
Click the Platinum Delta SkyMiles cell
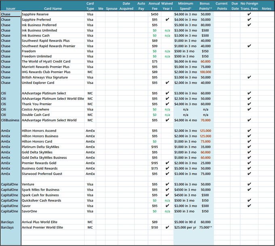point(53,147)
